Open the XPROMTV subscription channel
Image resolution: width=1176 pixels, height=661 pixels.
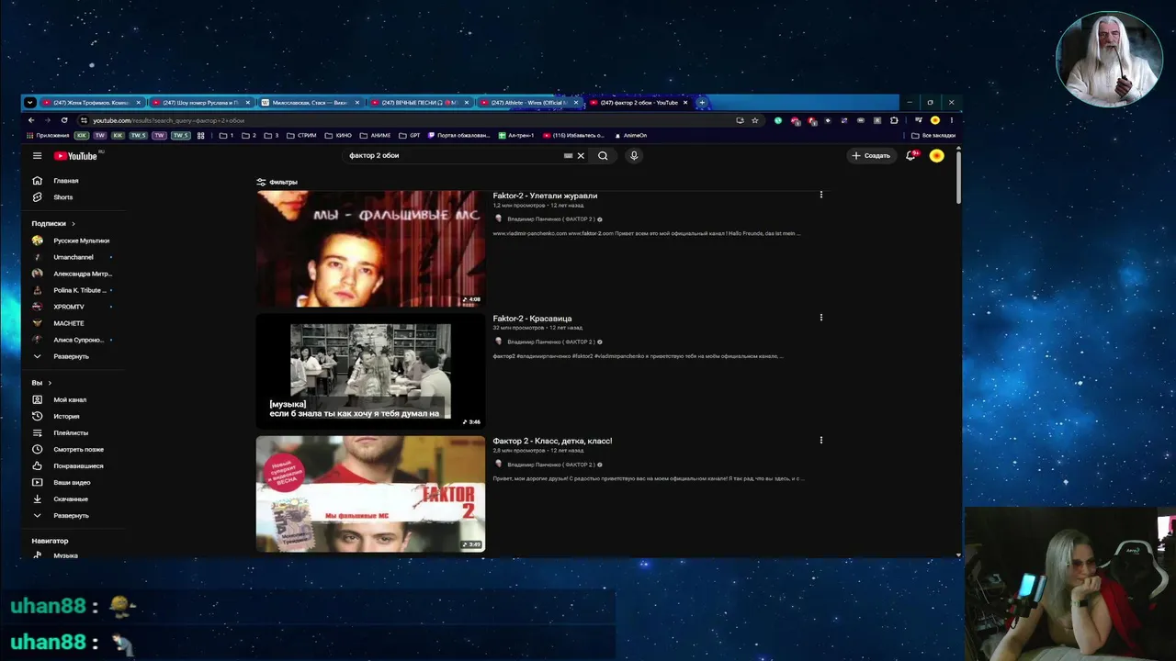pyautogui.click(x=69, y=307)
